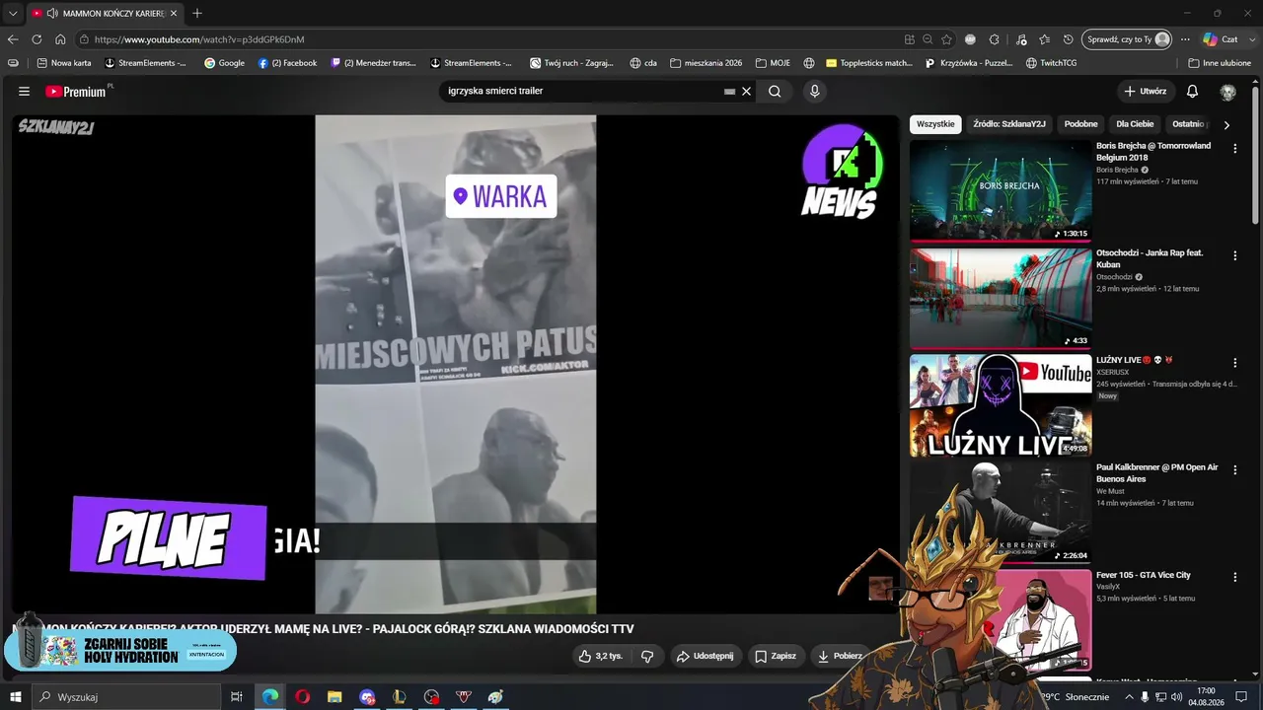Image resolution: width=1263 pixels, height=710 pixels.
Task: Submit search with the magnifier button
Action: (x=775, y=92)
